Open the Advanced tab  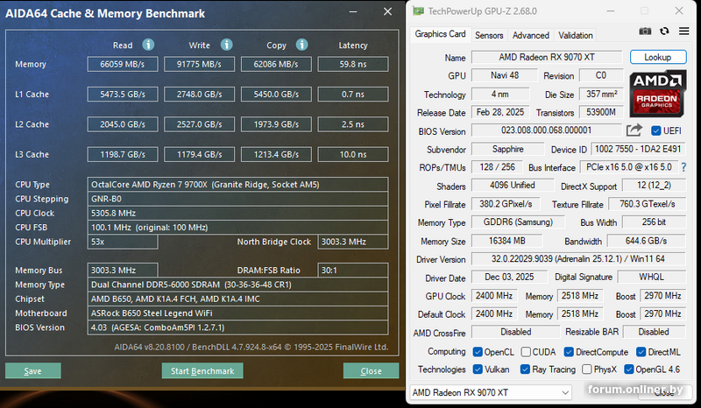tap(530, 35)
